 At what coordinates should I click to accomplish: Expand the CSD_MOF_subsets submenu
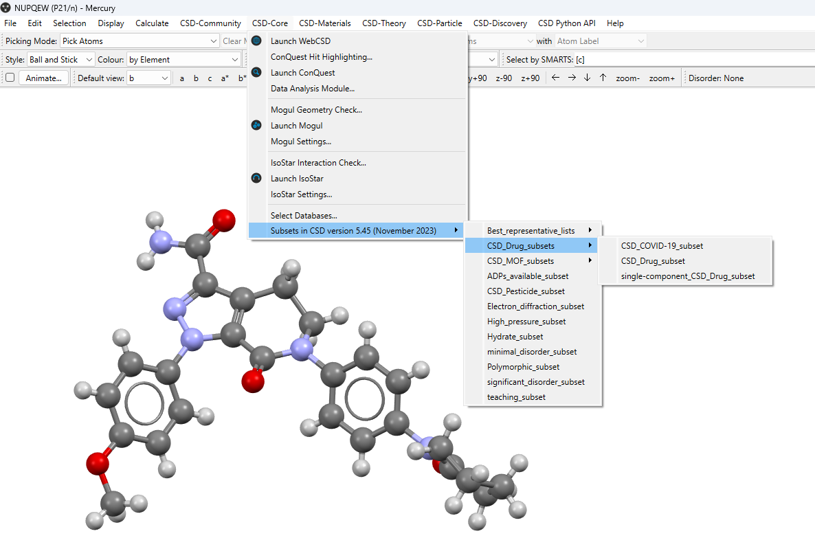point(532,260)
